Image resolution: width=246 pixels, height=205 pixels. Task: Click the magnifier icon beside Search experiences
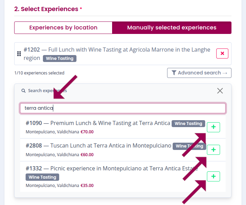point(24,91)
